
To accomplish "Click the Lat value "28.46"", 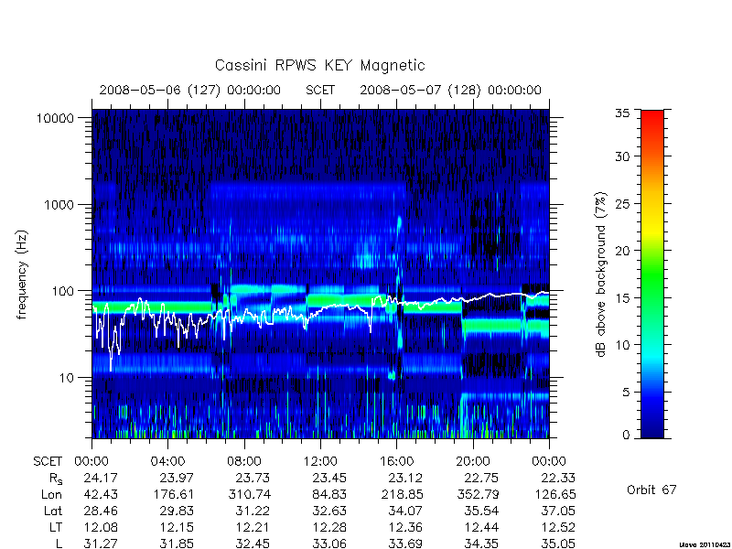I will click(101, 511).
